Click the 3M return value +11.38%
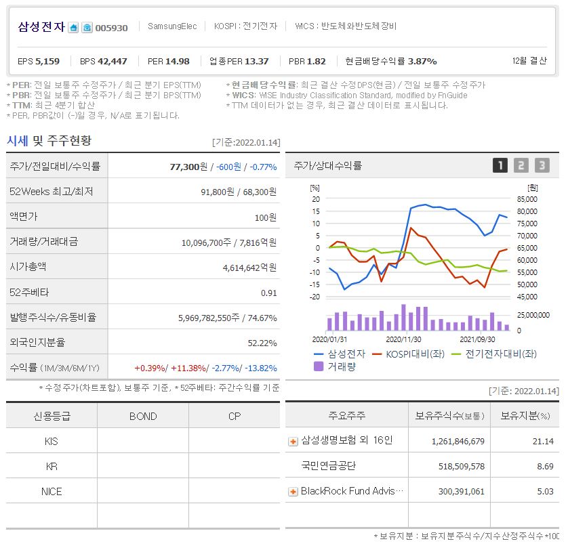Screen dimensions: 568x550 click(188, 368)
